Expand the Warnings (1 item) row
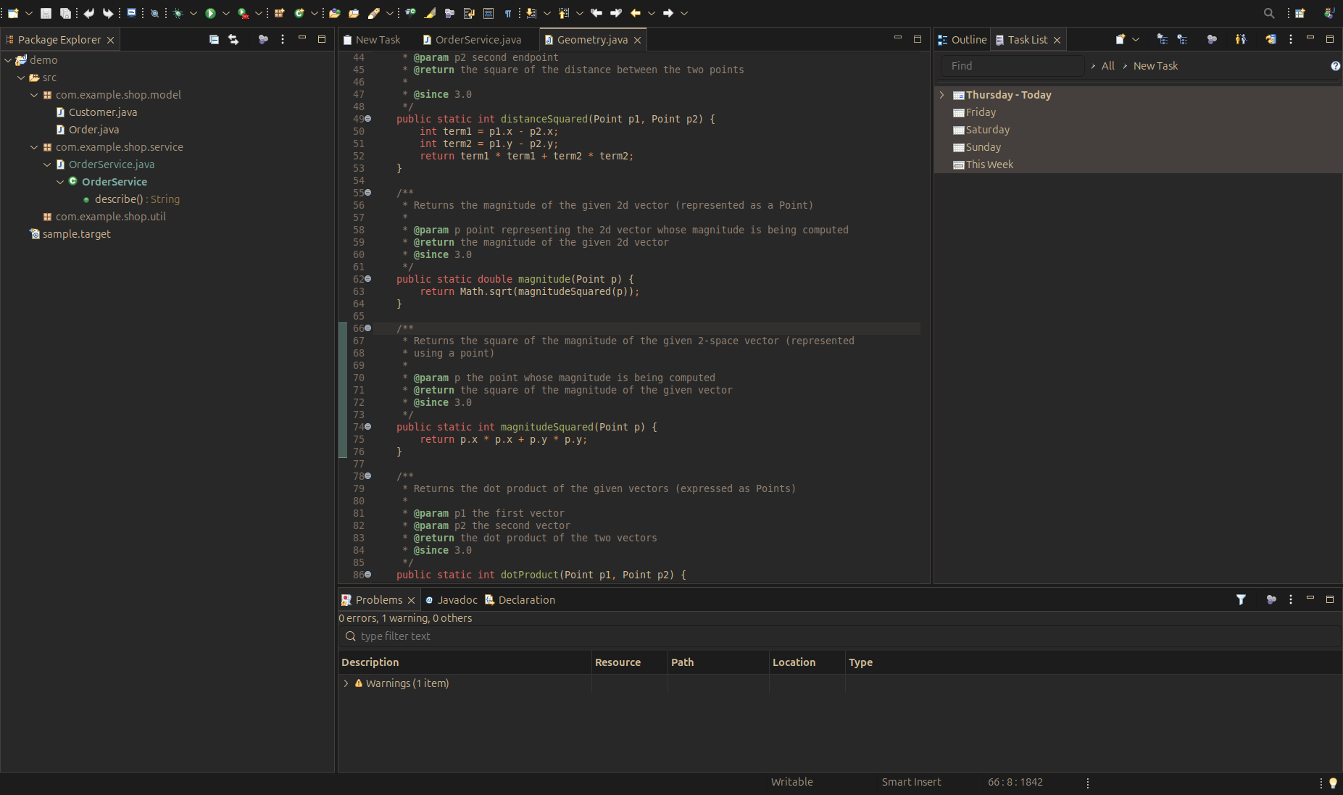The height and width of the screenshot is (795, 1343). [x=346, y=683]
